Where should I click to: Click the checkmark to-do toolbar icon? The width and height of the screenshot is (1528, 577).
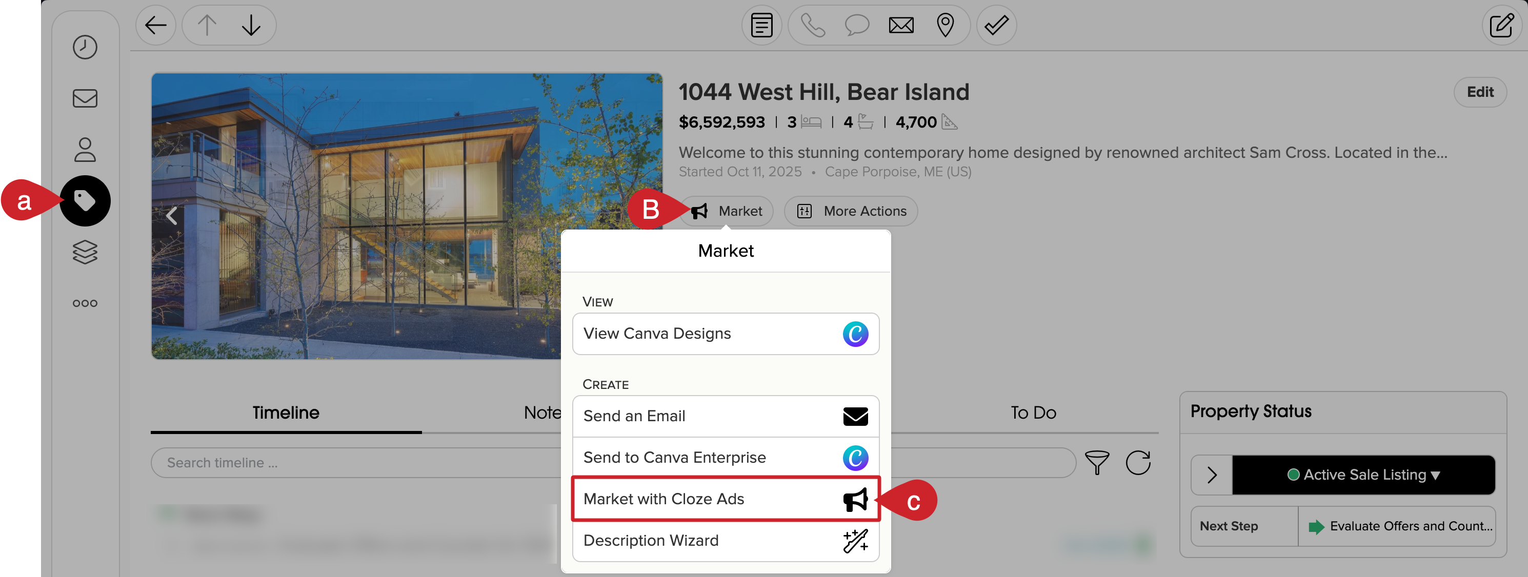996,26
